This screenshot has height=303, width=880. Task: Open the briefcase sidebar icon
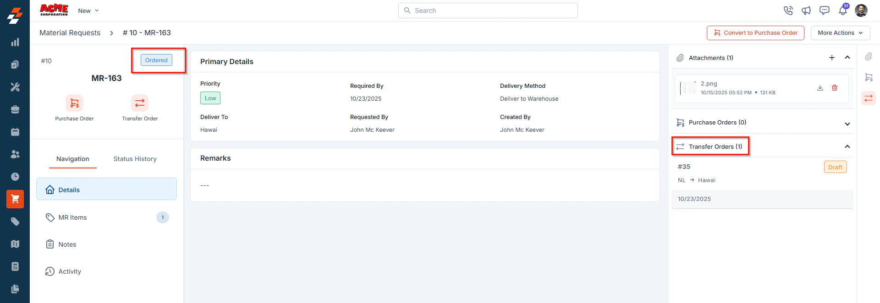pyautogui.click(x=15, y=109)
